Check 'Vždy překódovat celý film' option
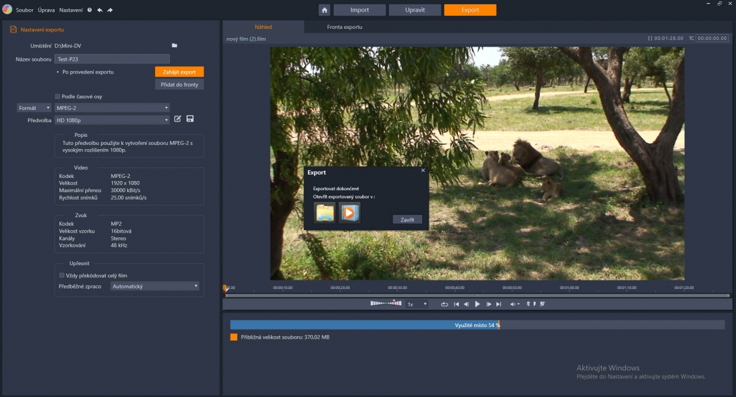This screenshot has height=397, width=736. pos(61,276)
